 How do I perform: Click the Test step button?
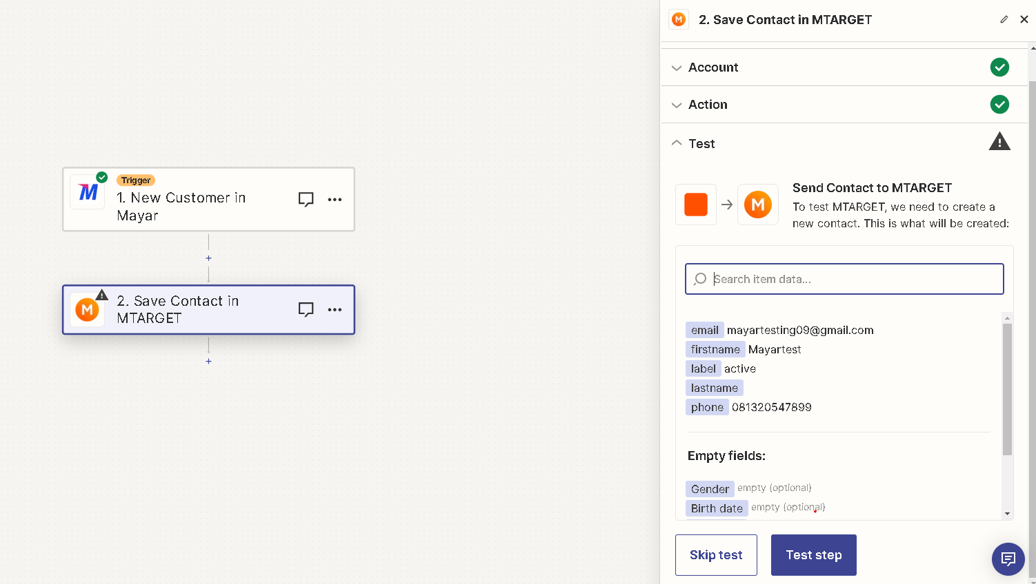814,555
